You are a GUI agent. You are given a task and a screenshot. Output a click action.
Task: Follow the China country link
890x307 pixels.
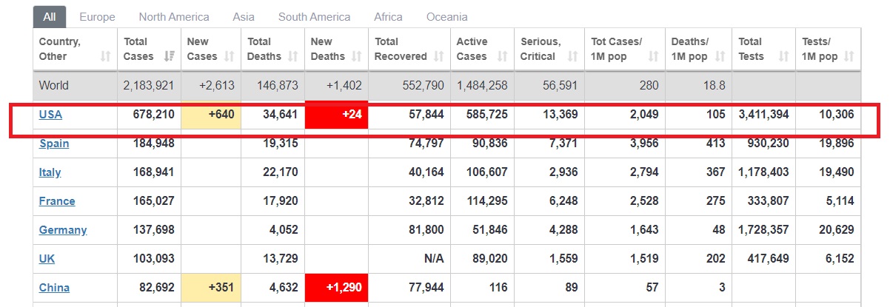[54, 288]
